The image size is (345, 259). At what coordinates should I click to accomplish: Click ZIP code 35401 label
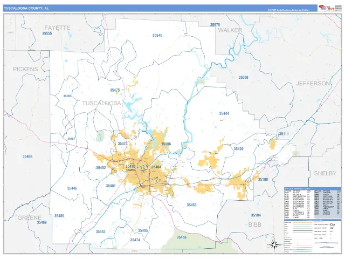click(111, 186)
